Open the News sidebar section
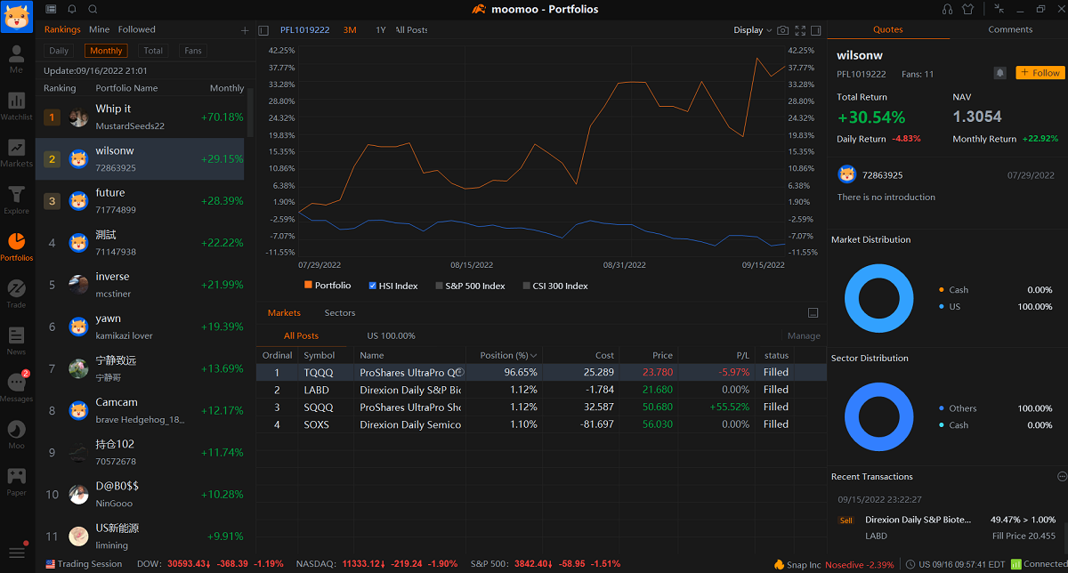 pos(16,340)
